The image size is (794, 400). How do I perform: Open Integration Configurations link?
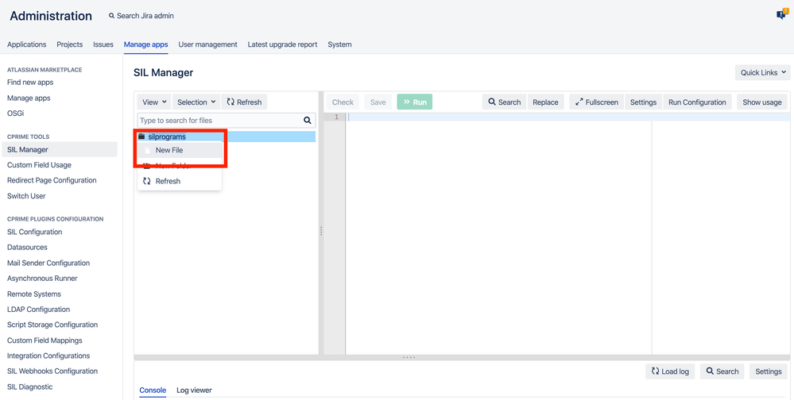(48, 356)
